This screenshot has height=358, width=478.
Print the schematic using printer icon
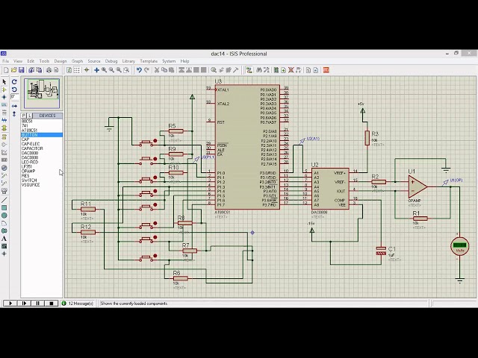coord(49,70)
